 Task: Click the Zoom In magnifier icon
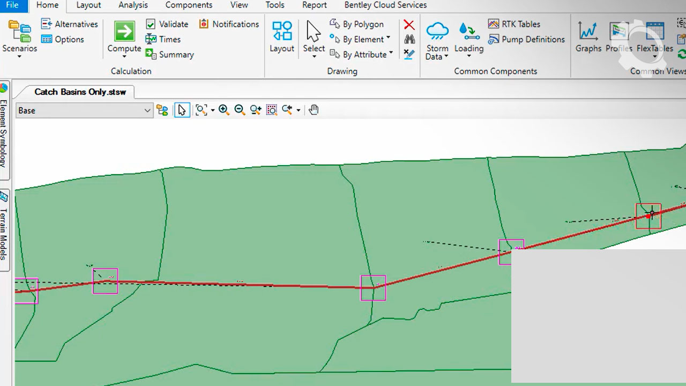224,110
